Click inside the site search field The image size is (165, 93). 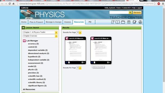[x=119, y=12]
